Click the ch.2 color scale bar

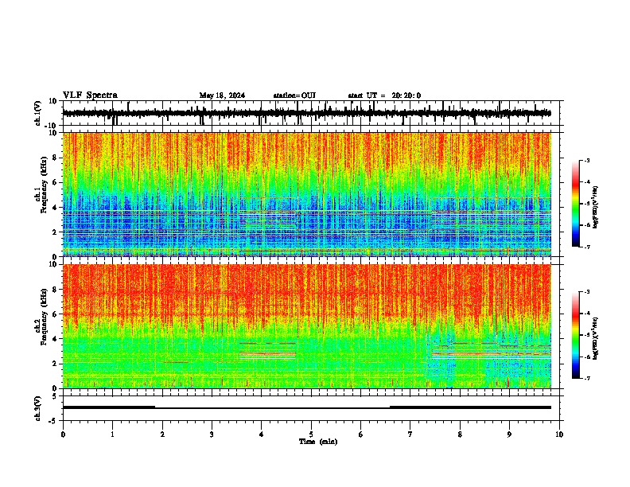575,335
